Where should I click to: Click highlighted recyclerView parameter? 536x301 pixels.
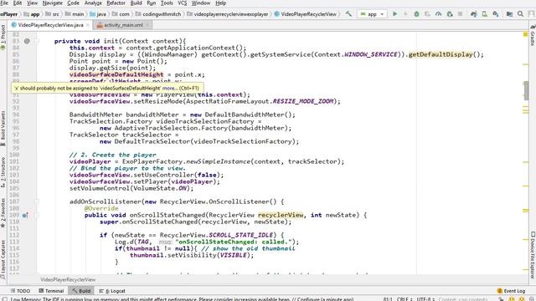click(x=281, y=215)
